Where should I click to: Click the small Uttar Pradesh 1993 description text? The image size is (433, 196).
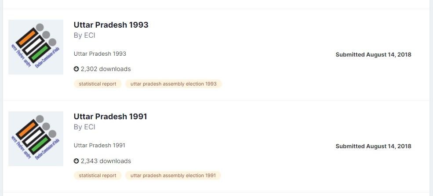tap(100, 54)
